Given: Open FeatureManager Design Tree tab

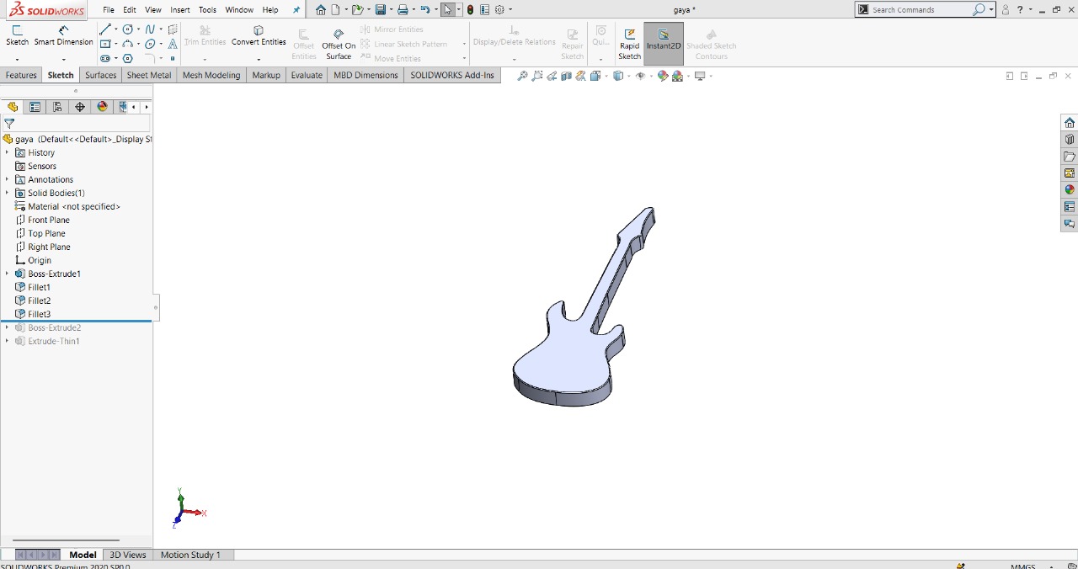Looking at the screenshot, I should click(12, 107).
